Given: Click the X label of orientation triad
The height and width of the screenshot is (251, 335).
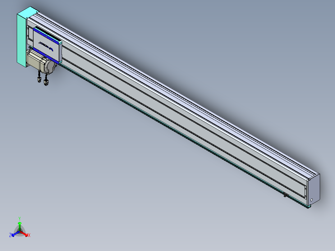Looking at the screenshot, I should (x=29, y=235).
